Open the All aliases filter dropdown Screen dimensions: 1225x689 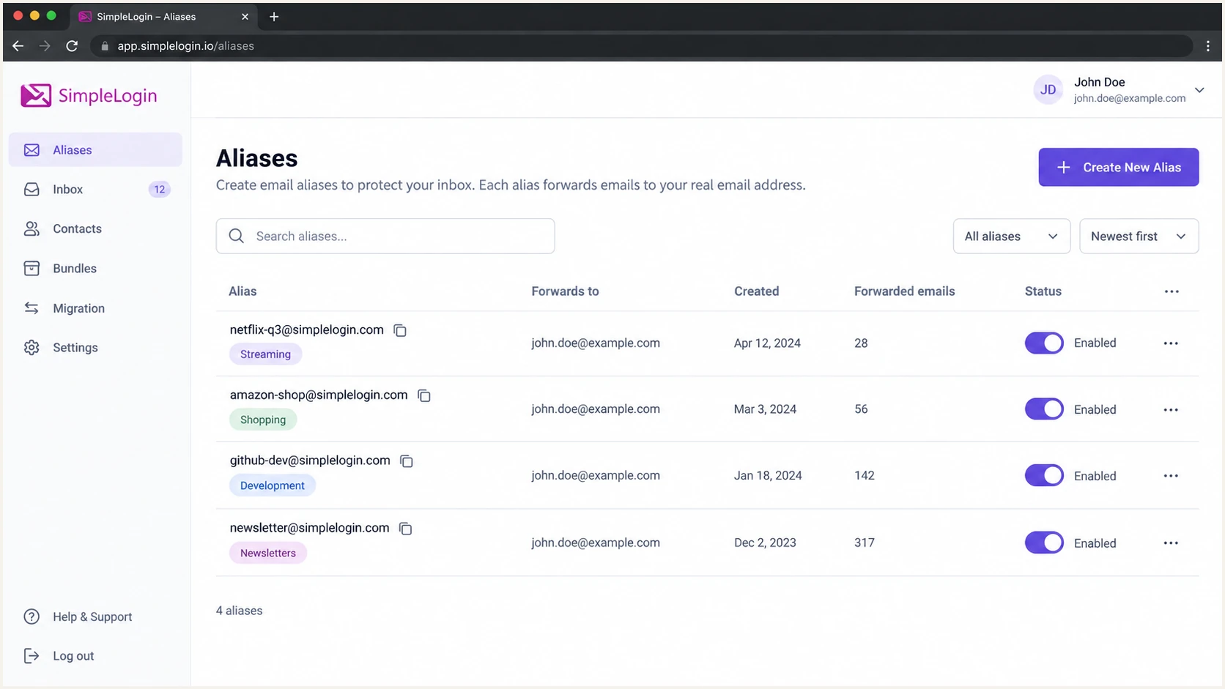pos(1011,236)
